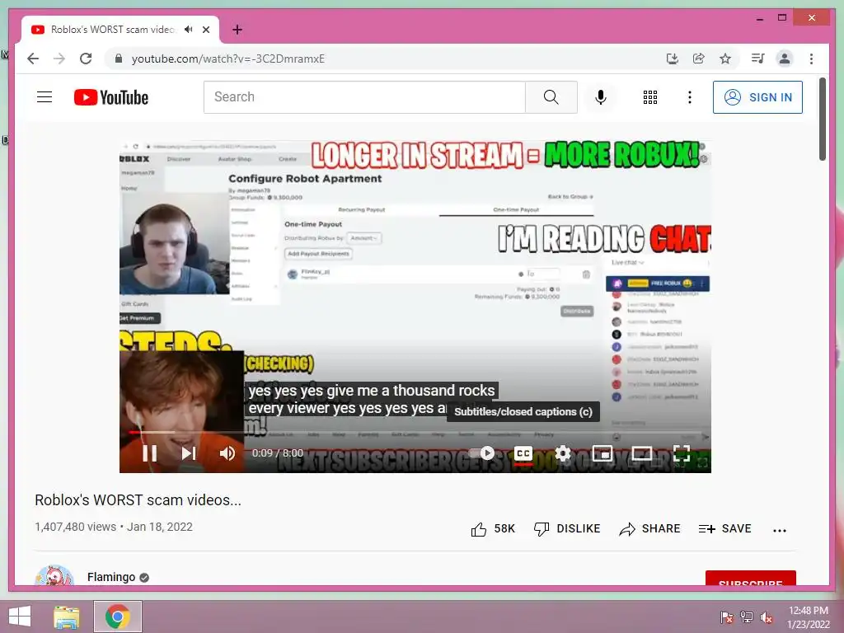Like the video with thumbs up
Image resolution: width=844 pixels, height=633 pixels.
click(493, 528)
